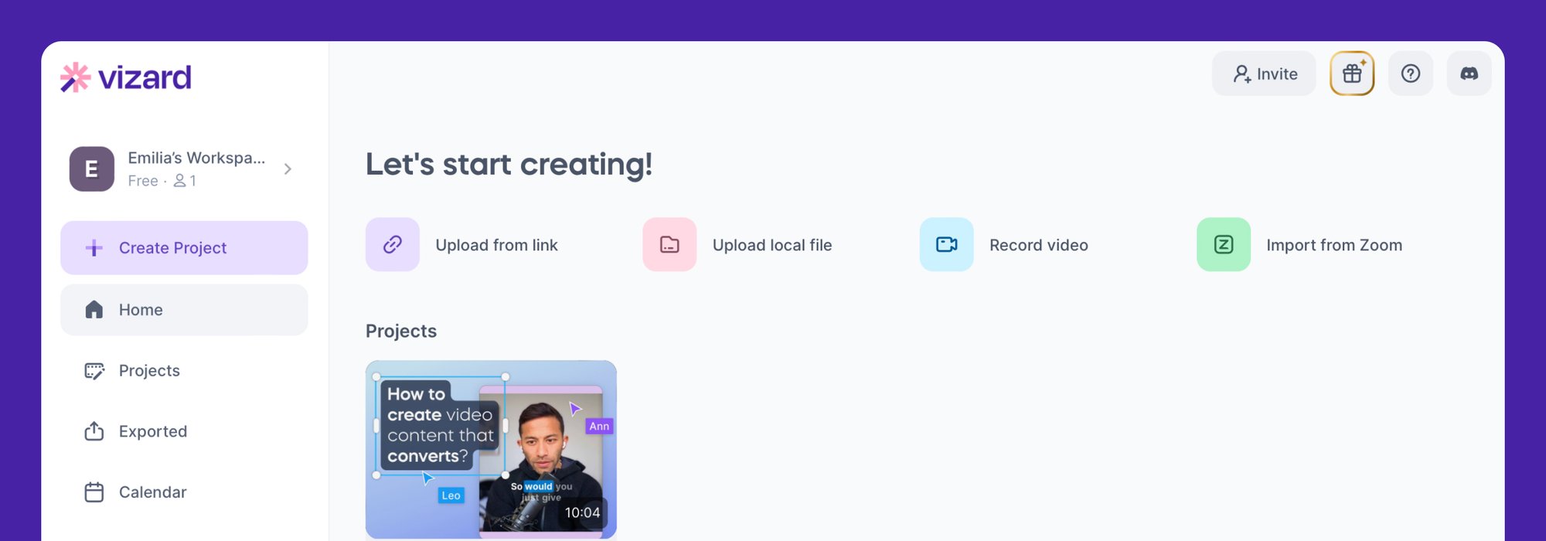1546x541 pixels.
Task: Open the Discord community icon
Action: [1469, 73]
